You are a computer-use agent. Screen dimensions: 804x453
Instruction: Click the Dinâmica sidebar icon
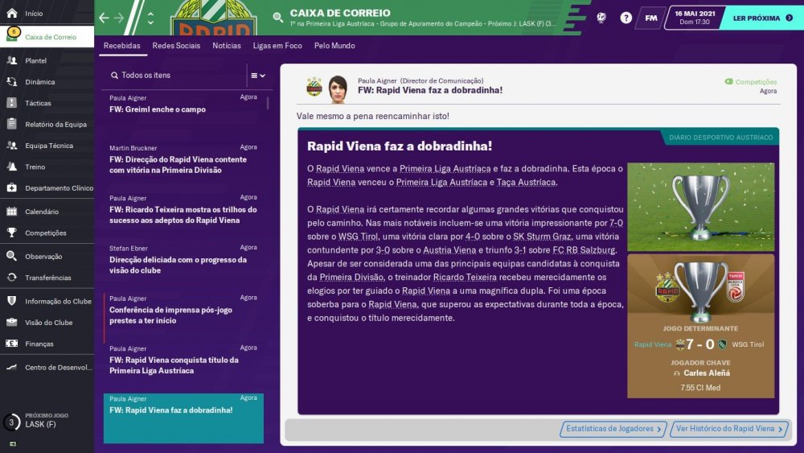tap(11, 81)
